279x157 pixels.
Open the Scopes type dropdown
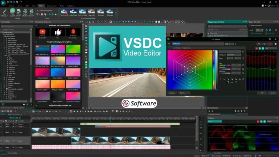[214, 121]
